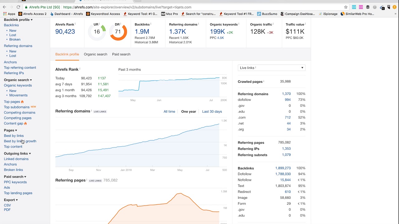Click the info icon next to UR
The height and width of the screenshot is (224, 399).
(99, 24)
